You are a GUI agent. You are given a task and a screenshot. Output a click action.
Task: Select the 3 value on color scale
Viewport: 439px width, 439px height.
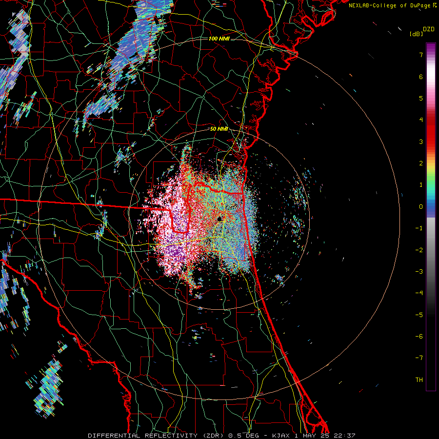(x=421, y=141)
